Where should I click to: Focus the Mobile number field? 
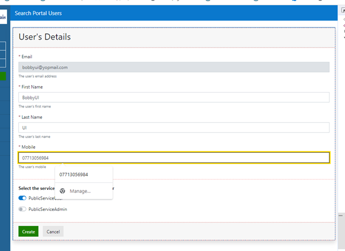click(x=174, y=158)
